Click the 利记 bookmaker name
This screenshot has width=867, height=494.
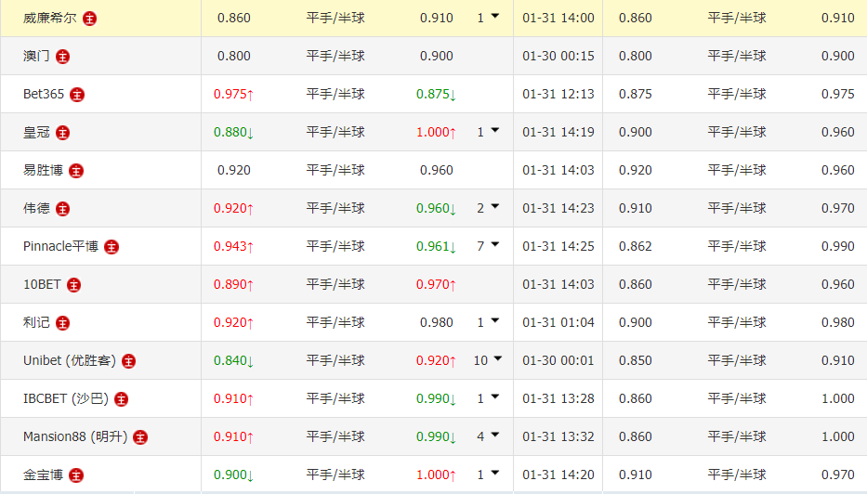[36, 322]
